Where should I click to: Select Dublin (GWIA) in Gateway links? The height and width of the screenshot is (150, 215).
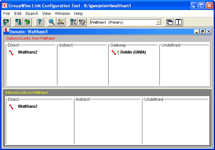[133, 52]
